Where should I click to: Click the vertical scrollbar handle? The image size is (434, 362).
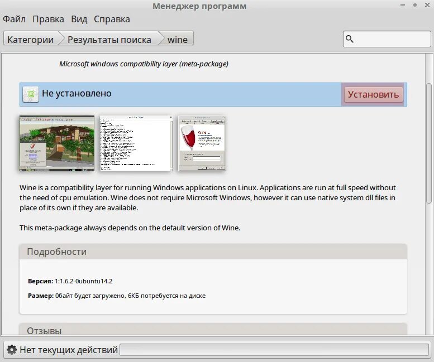(429, 143)
